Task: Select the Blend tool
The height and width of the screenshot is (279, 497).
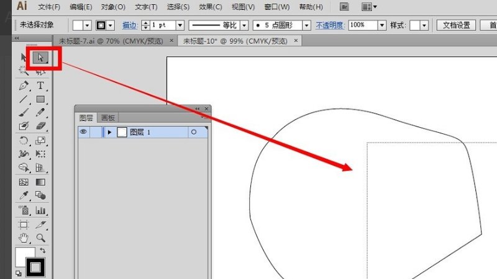Action: [40, 195]
